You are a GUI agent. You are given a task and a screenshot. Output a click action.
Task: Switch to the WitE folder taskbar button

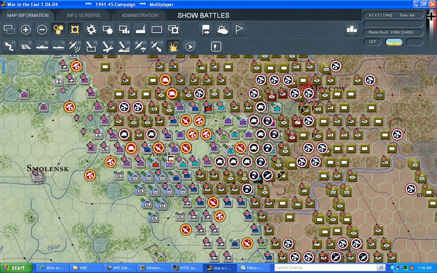[86, 268]
